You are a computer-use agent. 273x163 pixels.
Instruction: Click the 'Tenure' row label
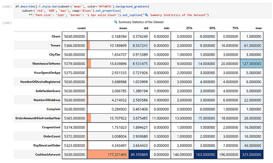click(55, 45)
